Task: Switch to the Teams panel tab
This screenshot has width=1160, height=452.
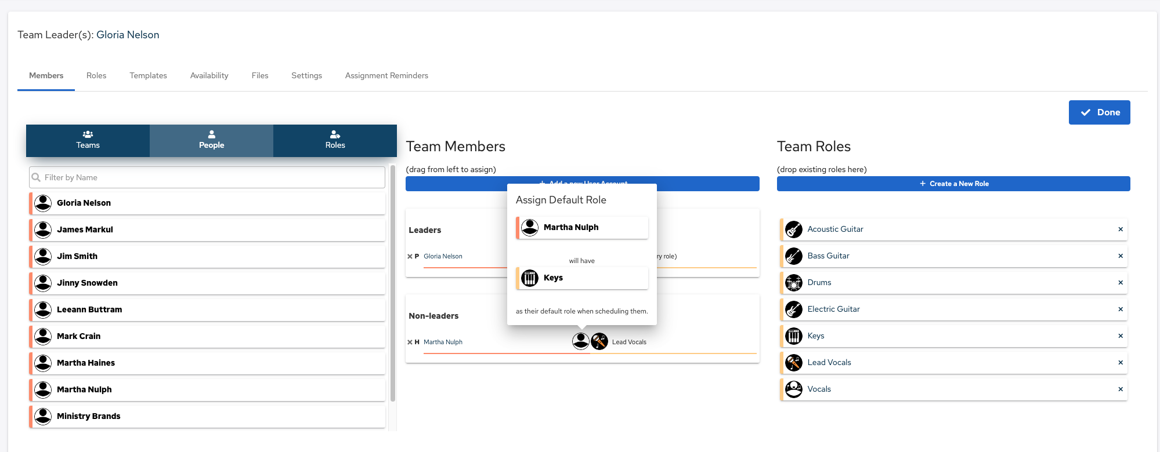Action: pos(88,140)
